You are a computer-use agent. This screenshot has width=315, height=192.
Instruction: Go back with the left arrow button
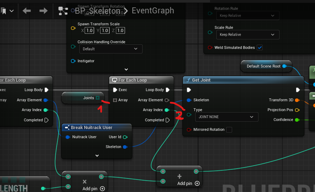[27, 11]
